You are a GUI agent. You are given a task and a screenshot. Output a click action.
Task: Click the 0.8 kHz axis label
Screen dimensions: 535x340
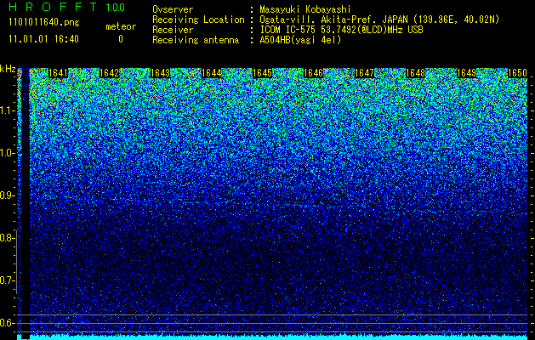point(7,238)
